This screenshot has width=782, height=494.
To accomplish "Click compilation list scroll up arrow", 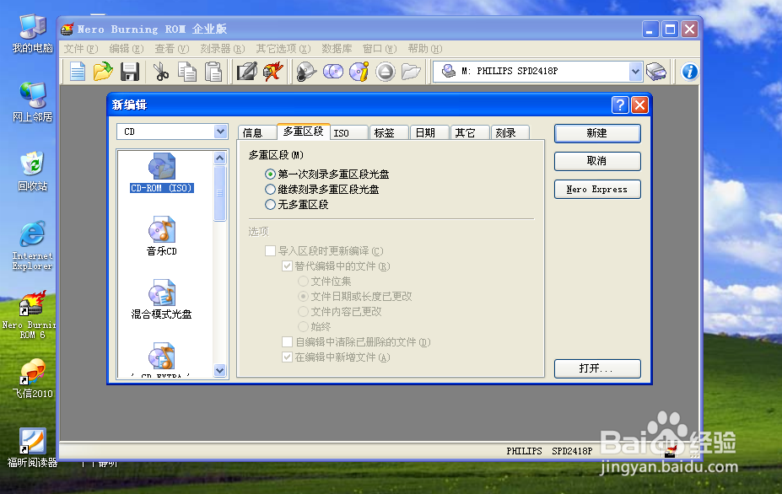I will point(220,158).
